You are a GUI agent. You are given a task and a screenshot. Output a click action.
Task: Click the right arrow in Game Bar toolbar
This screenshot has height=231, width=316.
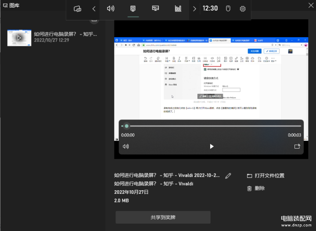tap(194, 9)
